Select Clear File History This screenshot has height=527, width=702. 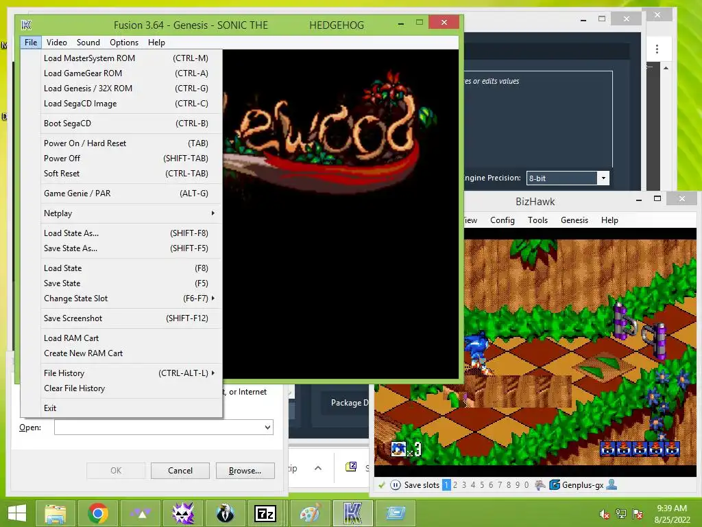point(130,388)
